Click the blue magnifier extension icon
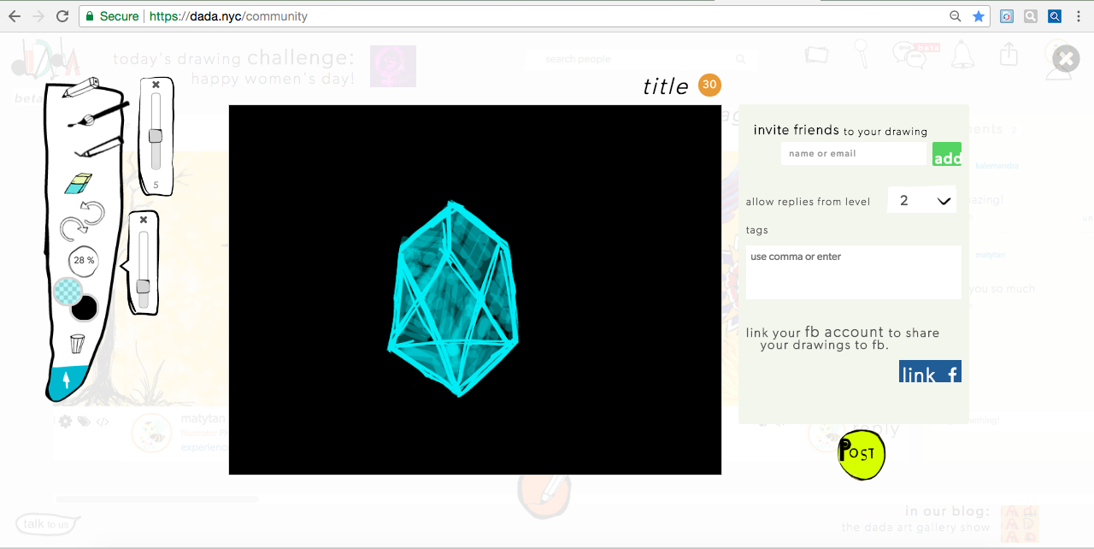This screenshot has height=549, width=1094. tap(1055, 16)
